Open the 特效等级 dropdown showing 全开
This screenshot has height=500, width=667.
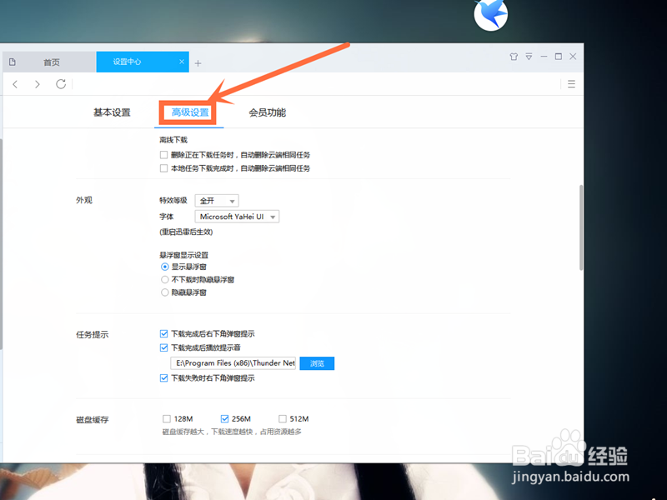(x=216, y=200)
